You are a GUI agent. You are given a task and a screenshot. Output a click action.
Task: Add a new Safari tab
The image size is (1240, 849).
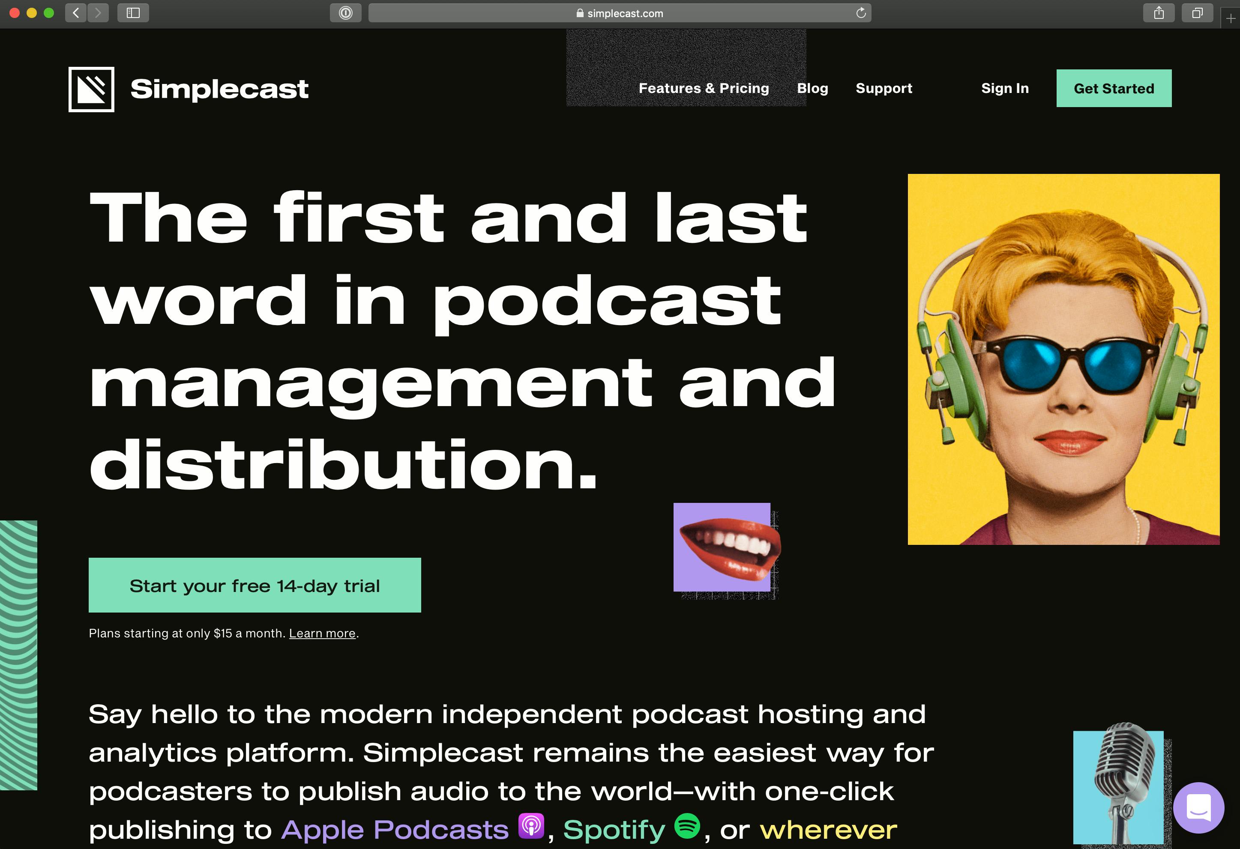[x=1231, y=19]
